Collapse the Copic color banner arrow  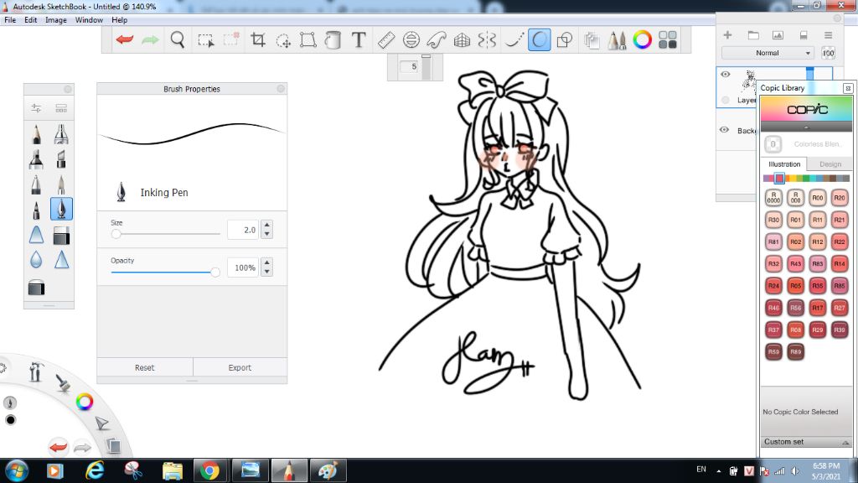coord(806,127)
